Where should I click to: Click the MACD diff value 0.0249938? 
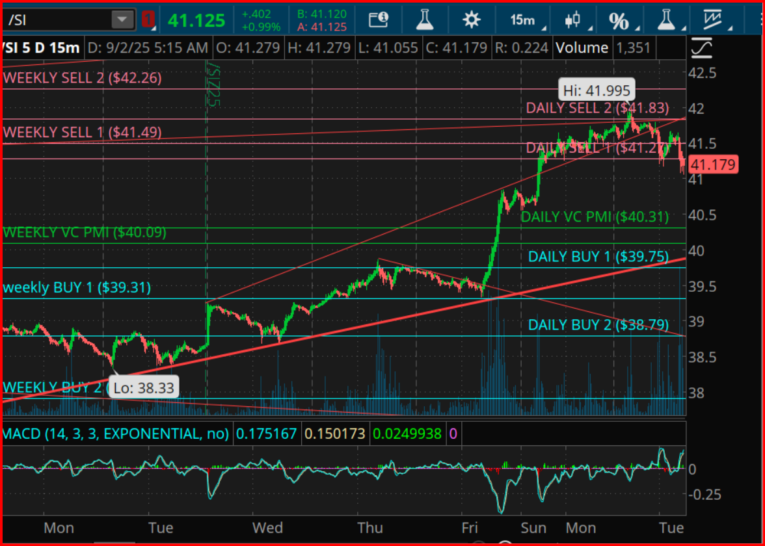[407, 434]
